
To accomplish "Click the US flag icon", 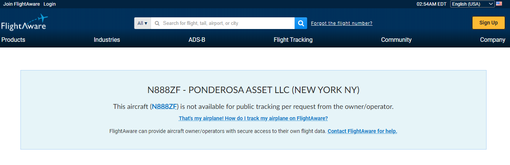I will pos(499,4).
